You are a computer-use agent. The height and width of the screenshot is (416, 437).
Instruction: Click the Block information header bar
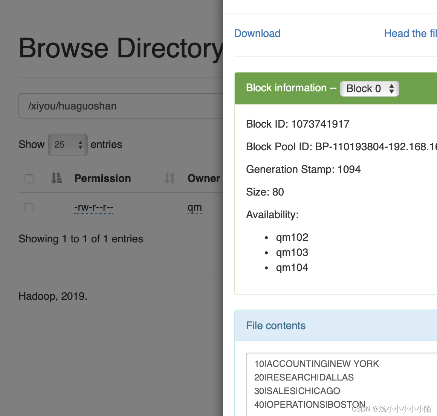click(x=292, y=88)
